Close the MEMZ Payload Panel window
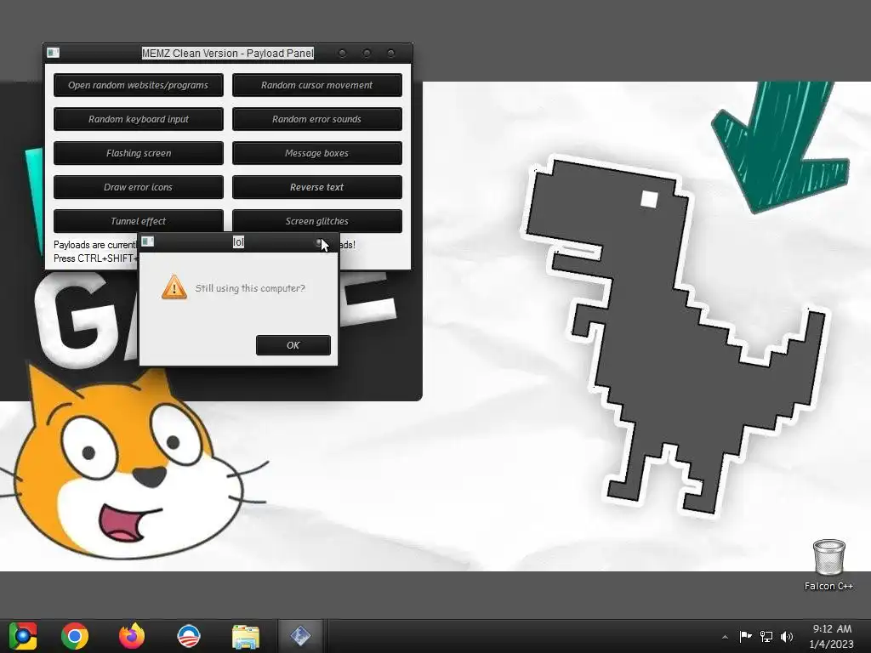 391,53
